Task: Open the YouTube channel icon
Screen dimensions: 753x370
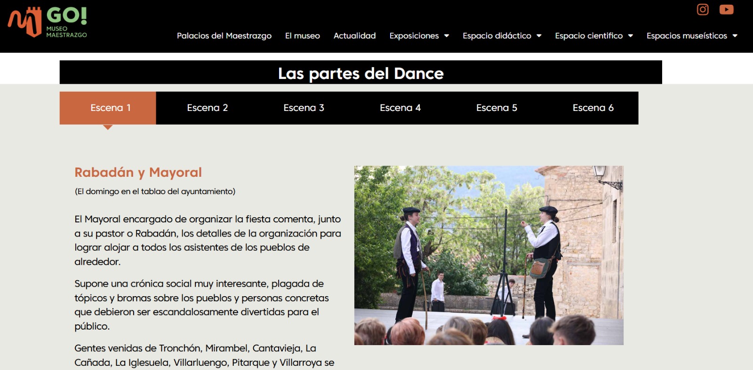Action: (726, 9)
